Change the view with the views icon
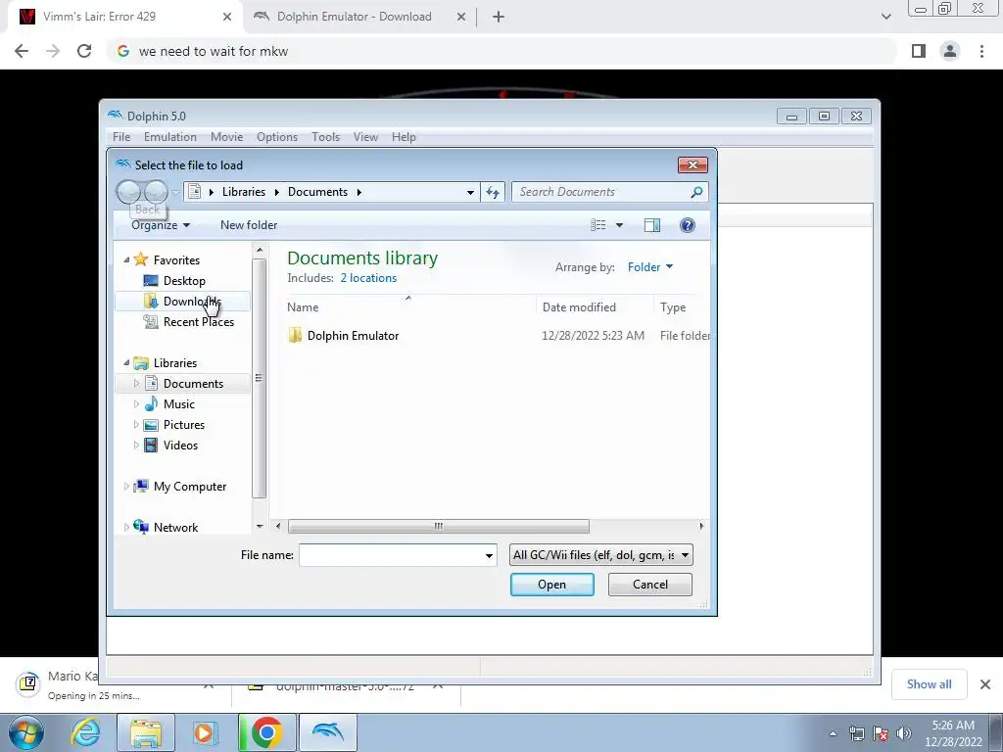This screenshot has width=1003, height=752. point(598,225)
